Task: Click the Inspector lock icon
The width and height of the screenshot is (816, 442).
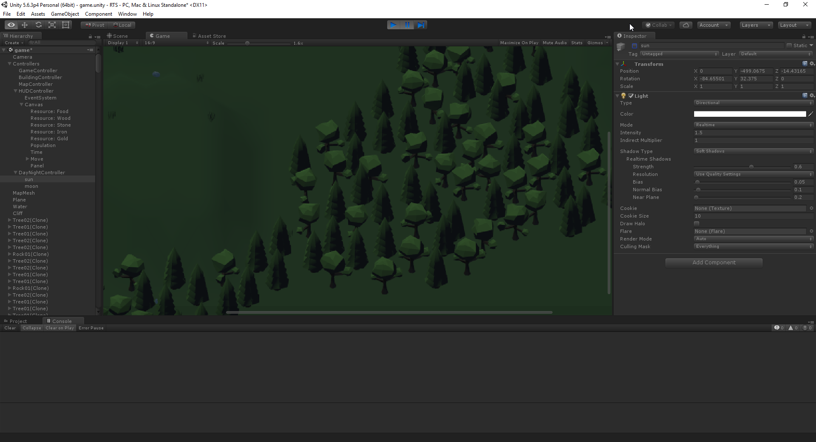Action: coord(804,37)
